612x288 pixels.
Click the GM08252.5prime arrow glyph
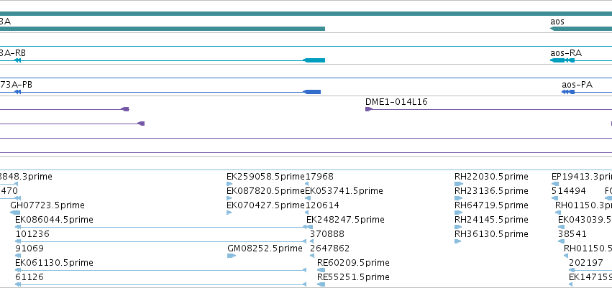pyautogui.click(x=232, y=256)
